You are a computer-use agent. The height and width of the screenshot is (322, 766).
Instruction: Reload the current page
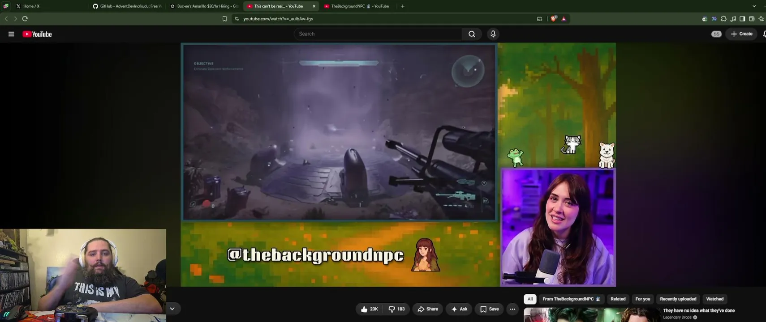pos(25,19)
